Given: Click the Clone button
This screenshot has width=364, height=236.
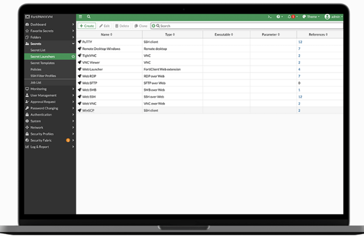Looking at the screenshot, I should pos(141,26).
